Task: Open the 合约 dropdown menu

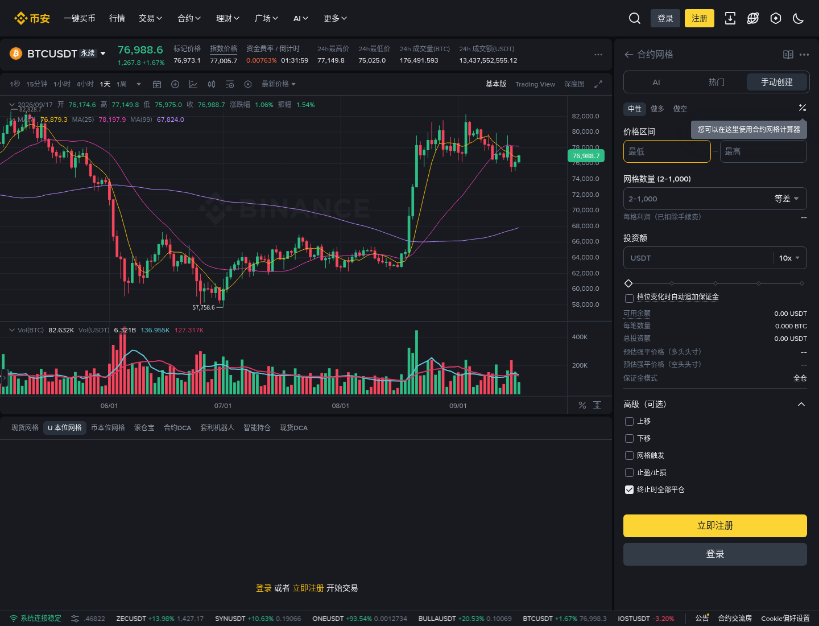Action: tap(189, 18)
